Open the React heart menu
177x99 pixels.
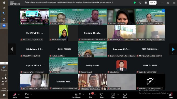coord(102,95)
